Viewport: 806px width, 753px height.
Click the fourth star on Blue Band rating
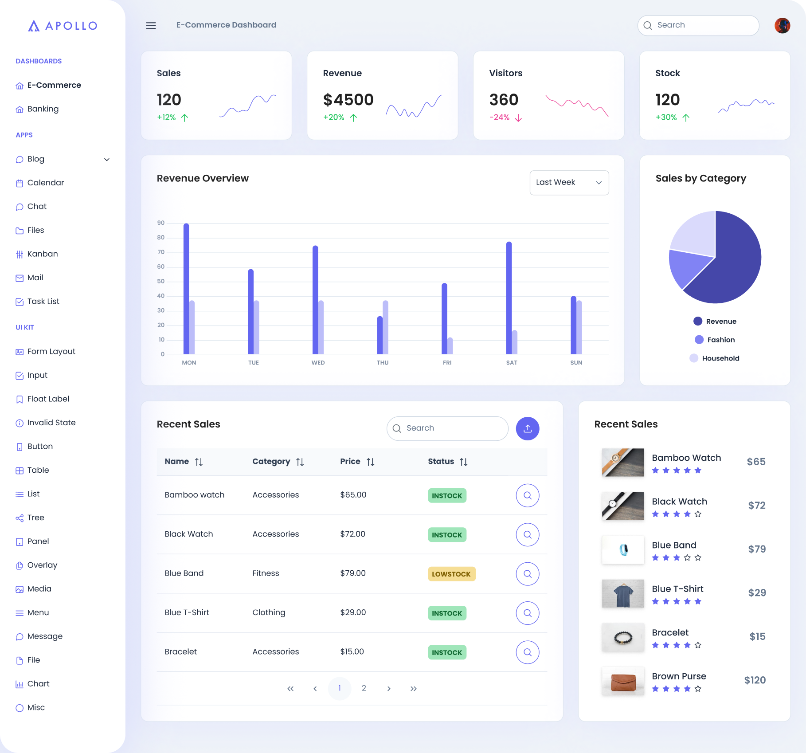(687, 558)
